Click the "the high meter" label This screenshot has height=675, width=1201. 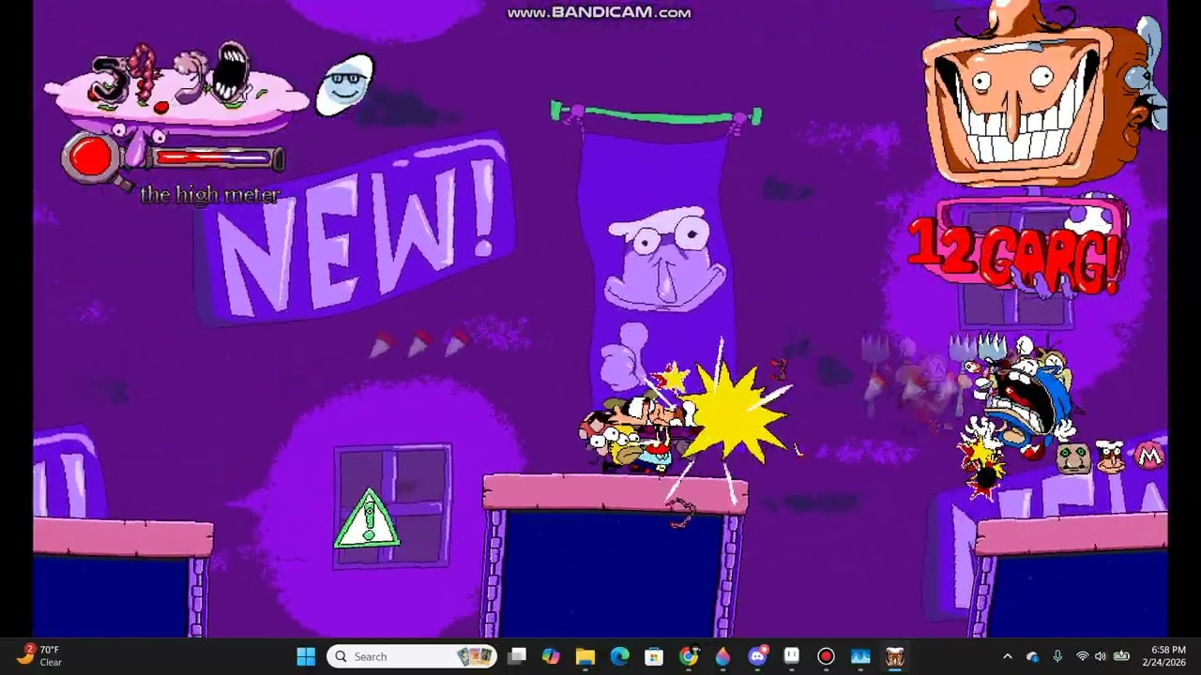pos(210,195)
